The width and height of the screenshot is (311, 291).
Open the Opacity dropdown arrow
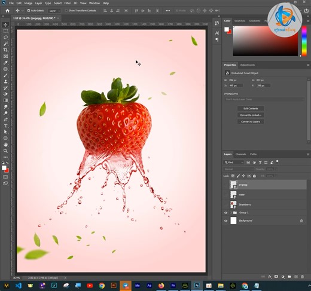click(276, 169)
